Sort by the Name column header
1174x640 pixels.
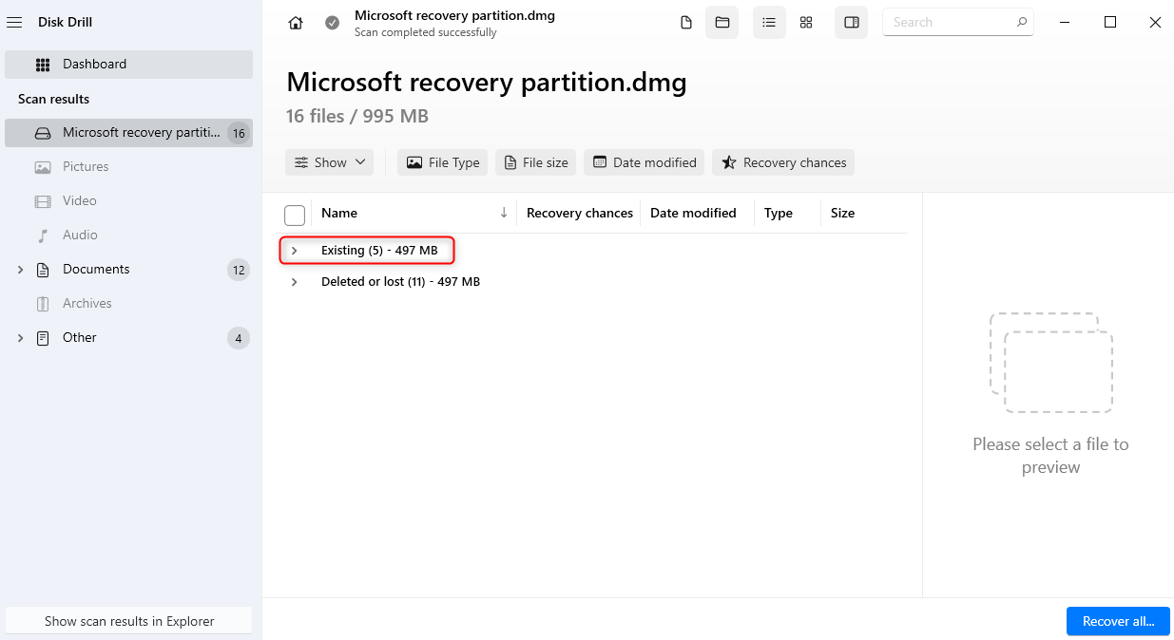pyautogui.click(x=339, y=214)
